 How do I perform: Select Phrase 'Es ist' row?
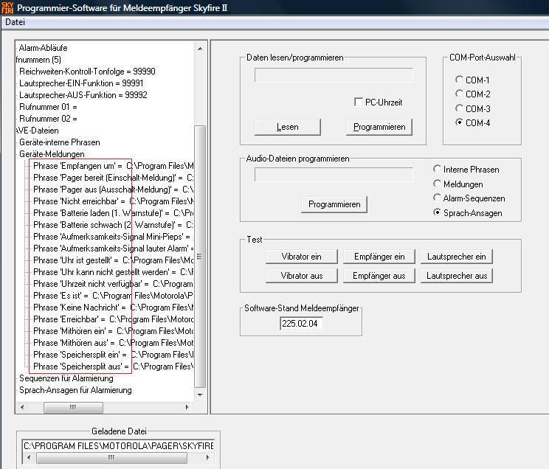(x=113, y=296)
